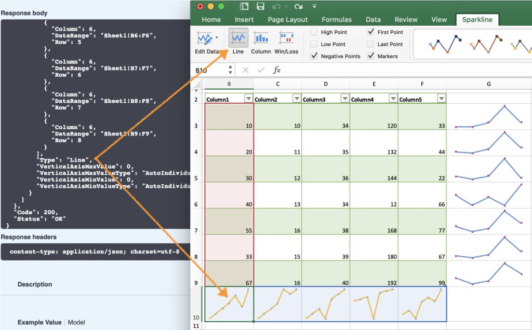Switch to the Formulas tab
Viewport: 532px width, 330px height.
336,20
